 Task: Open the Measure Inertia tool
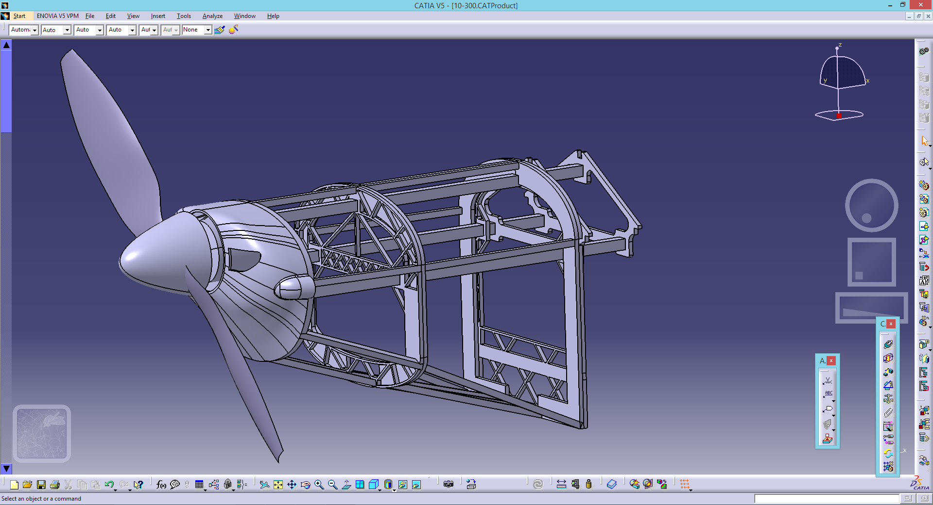[x=588, y=484]
